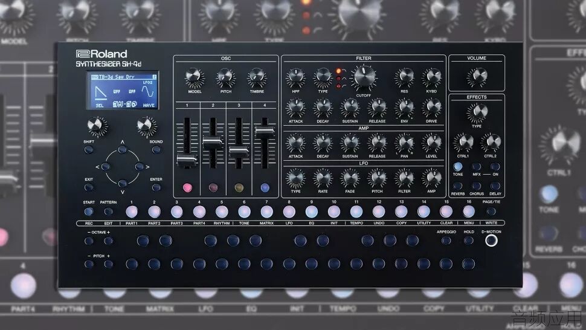Select step button 1 labeled PART1
Screen dimensions: 586x330
coord(132,212)
